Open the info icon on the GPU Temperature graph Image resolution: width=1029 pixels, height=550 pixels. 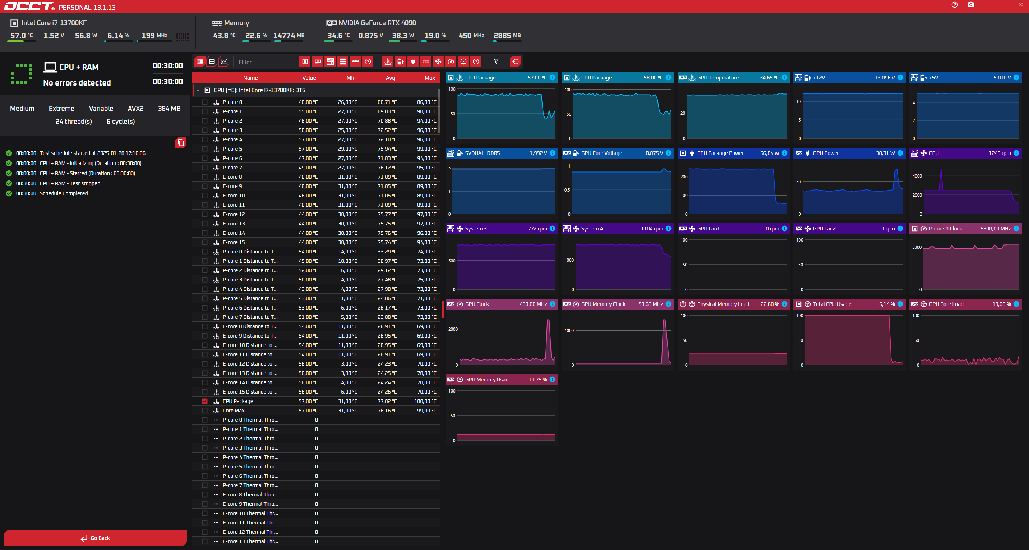point(784,78)
